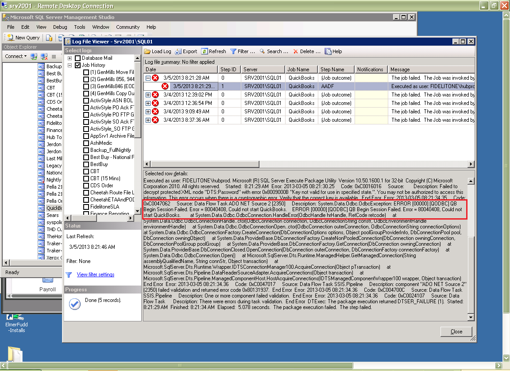Open the Connect dropdown in Object Explorer
Viewport: 510px width, 371px height.
pyautogui.click(x=15, y=56)
